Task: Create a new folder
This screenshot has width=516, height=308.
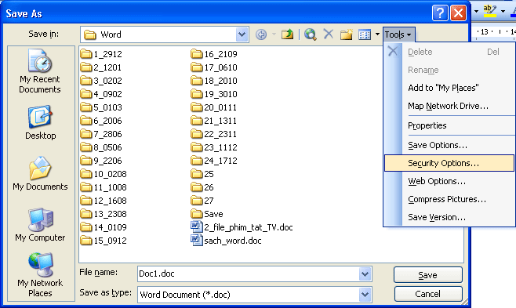Action: [x=346, y=34]
